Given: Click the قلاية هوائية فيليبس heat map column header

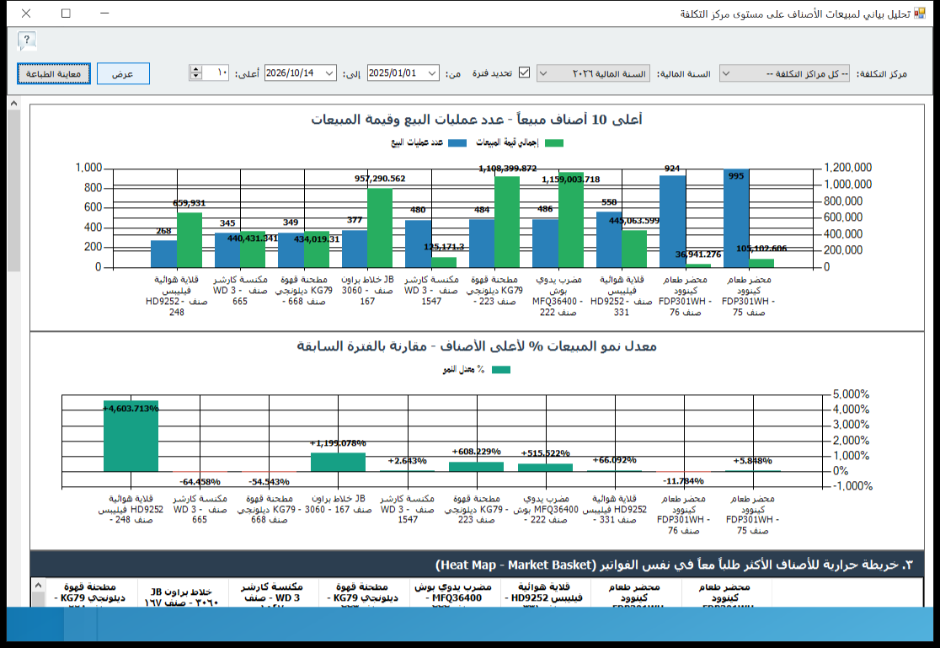Looking at the screenshot, I should (x=544, y=594).
